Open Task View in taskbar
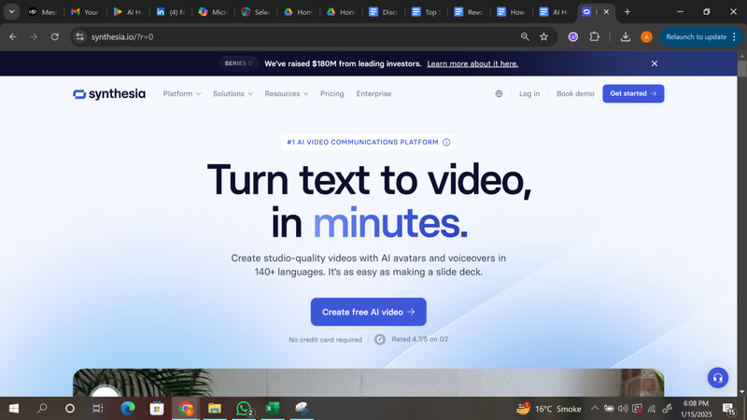The height and width of the screenshot is (420, 747). pyautogui.click(x=98, y=409)
